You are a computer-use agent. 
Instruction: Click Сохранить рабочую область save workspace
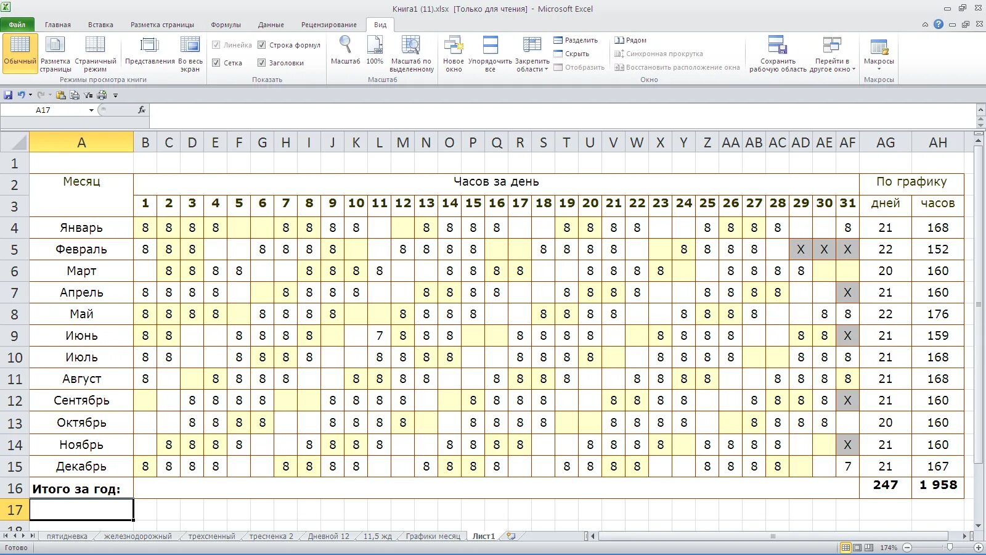778,54
